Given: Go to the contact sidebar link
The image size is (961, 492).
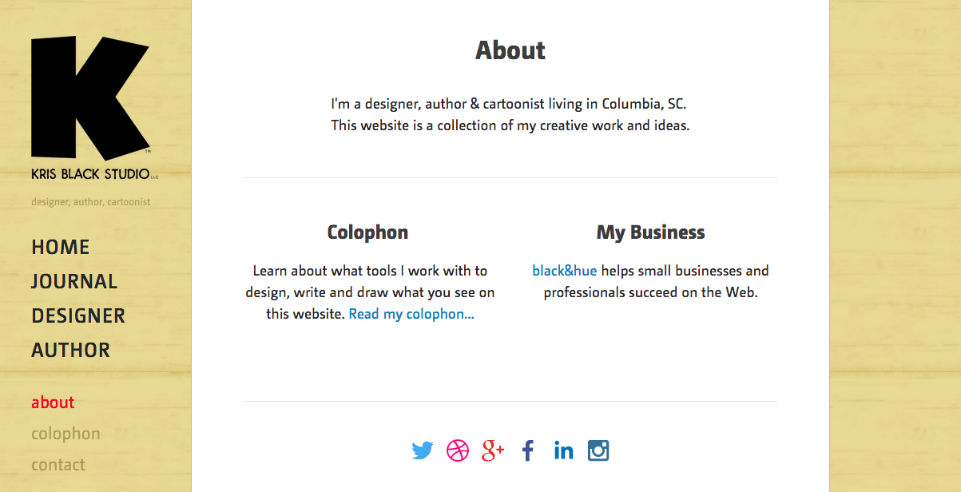Looking at the screenshot, I should 58,465.
